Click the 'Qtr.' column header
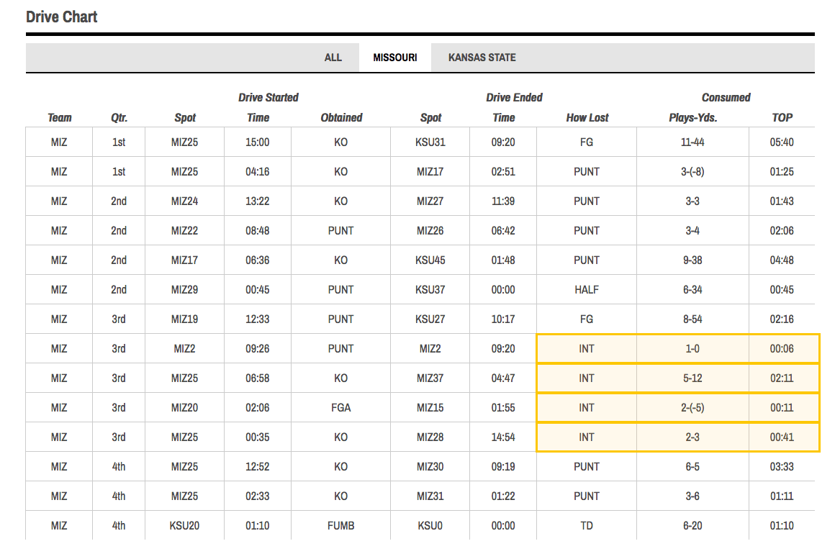 pos(119,117)
